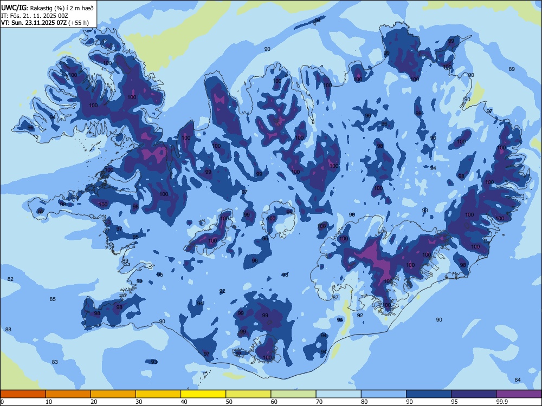Screen dimensions: 542x406
Task: Click the '83' humidity value over the ocean
Action: pos(55,362)
